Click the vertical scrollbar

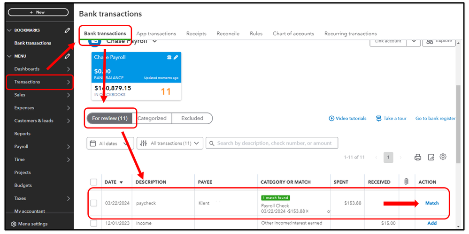click(458, 124)
